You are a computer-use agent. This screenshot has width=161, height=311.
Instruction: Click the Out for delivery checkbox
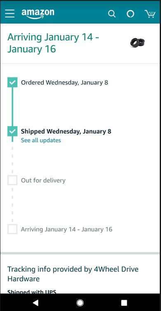point(12,180)
